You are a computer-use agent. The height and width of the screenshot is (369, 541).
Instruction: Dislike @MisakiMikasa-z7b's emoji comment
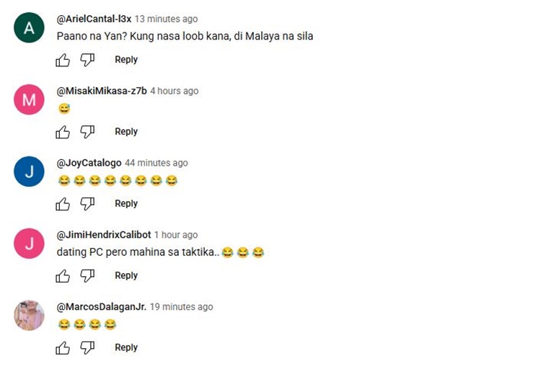click(87, 132)
